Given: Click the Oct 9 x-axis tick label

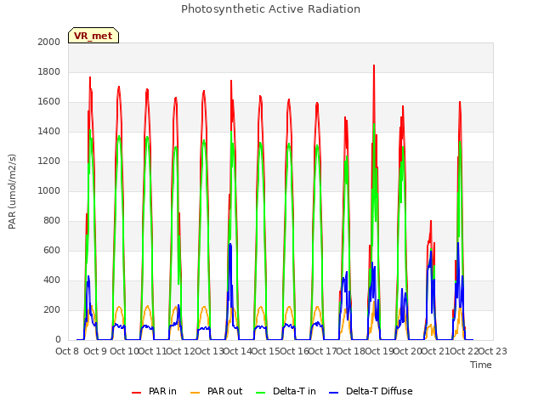Looking at the screenshot, I should tap(95, 351).
